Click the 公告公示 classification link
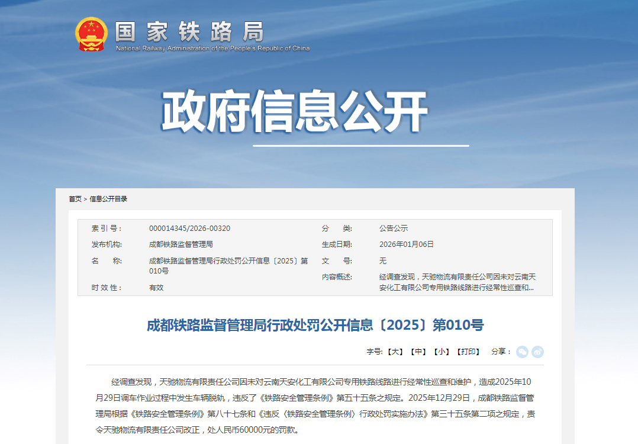The image size is (638, 444). click(393, 228)
